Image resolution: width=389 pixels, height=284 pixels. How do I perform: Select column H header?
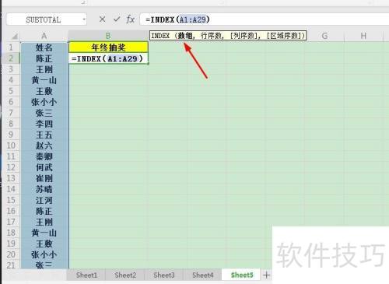(x=363, y=36)
